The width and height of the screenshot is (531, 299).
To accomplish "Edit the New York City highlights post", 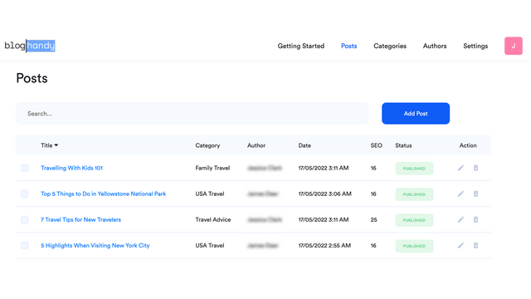I will click(x=460, y=245).
